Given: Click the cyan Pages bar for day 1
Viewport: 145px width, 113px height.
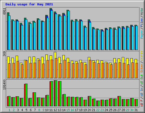Looking at the screenshot, I should pyautogui.click(x=9, y=33).
